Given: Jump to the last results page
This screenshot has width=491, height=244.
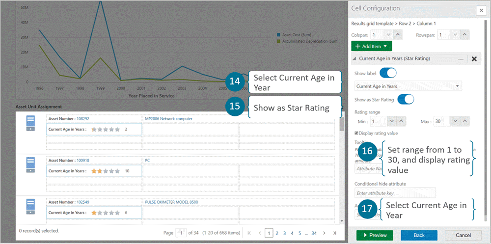Looking at the screenshot, I should tap(334, 233).
